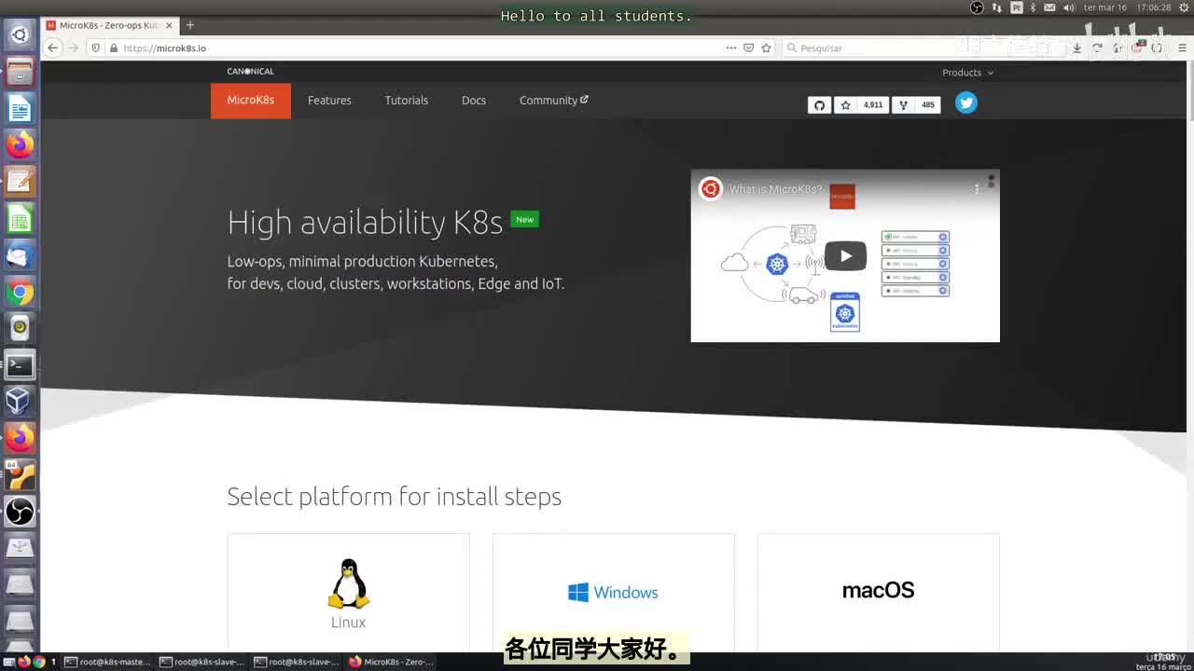Open the YouTube video options menu
This screenshot has width=1194, height=671.
tap(977, 189)
